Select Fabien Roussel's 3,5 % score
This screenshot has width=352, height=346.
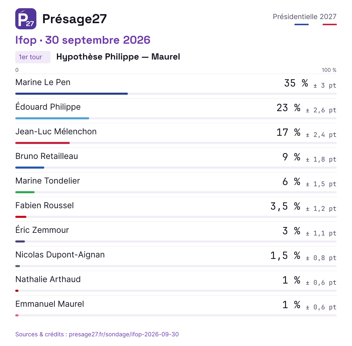click(285, 206)
